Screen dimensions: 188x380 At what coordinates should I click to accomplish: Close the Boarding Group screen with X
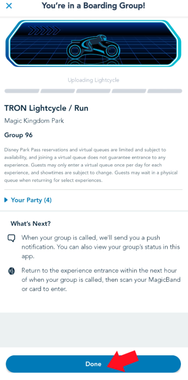point(9,6)
